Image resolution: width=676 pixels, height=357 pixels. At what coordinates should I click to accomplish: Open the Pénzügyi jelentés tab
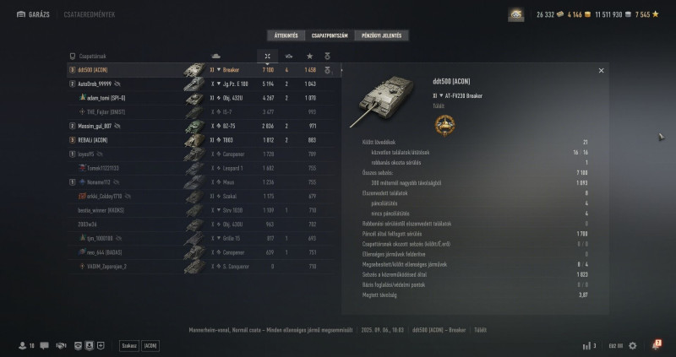[x=382, y=35]
